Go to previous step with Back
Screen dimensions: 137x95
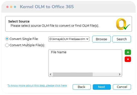[82, 87]
